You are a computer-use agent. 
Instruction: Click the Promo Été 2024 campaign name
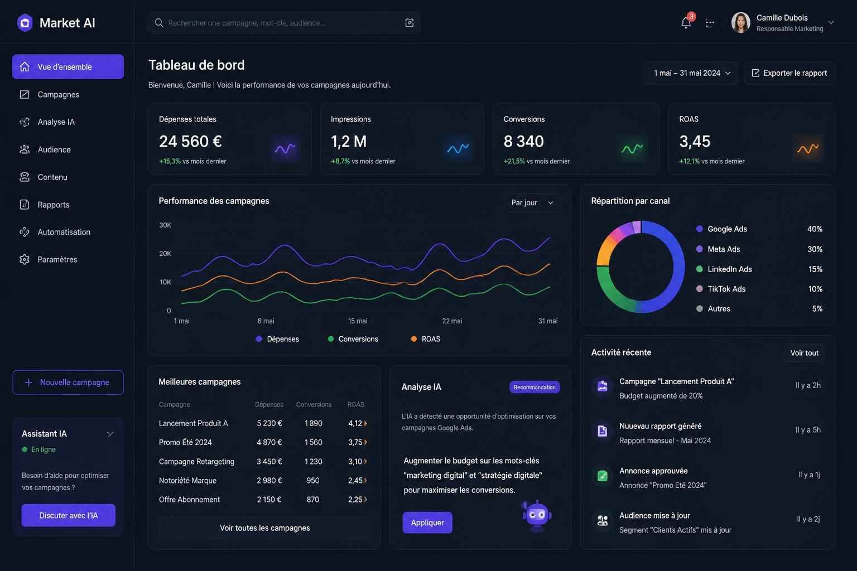click(x=185, y=442)
